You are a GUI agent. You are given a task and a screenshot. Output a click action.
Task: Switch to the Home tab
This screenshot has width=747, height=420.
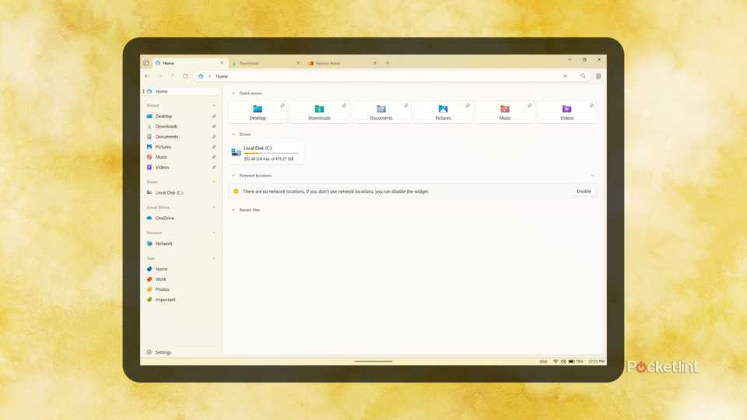tap(188, 63)
